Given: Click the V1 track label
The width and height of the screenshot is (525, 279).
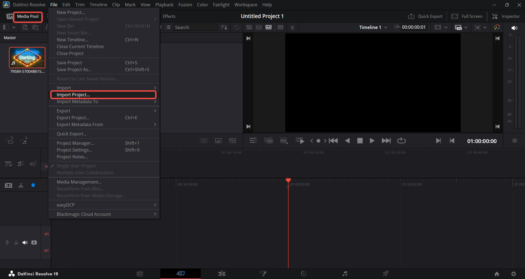Looking at the screenshot, I should pos(46,234).
